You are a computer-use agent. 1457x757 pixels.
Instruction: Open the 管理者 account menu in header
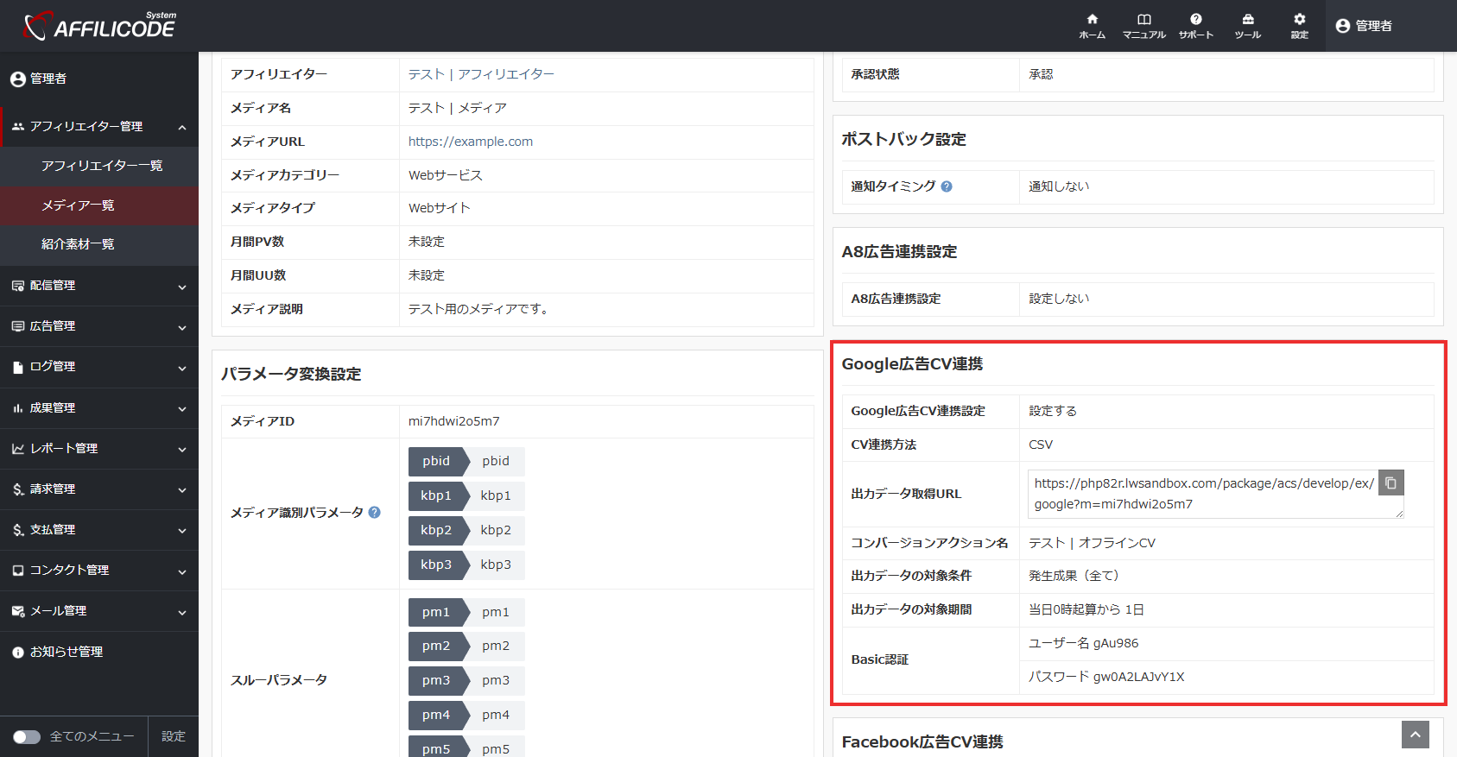click(1364, 26)
